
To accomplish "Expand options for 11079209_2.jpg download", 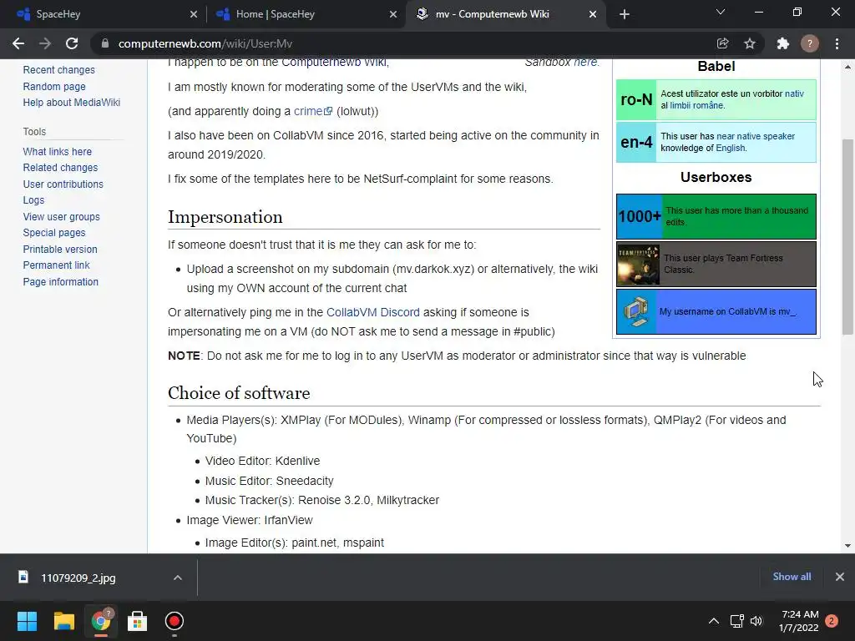I will click(x=177, y=578).
